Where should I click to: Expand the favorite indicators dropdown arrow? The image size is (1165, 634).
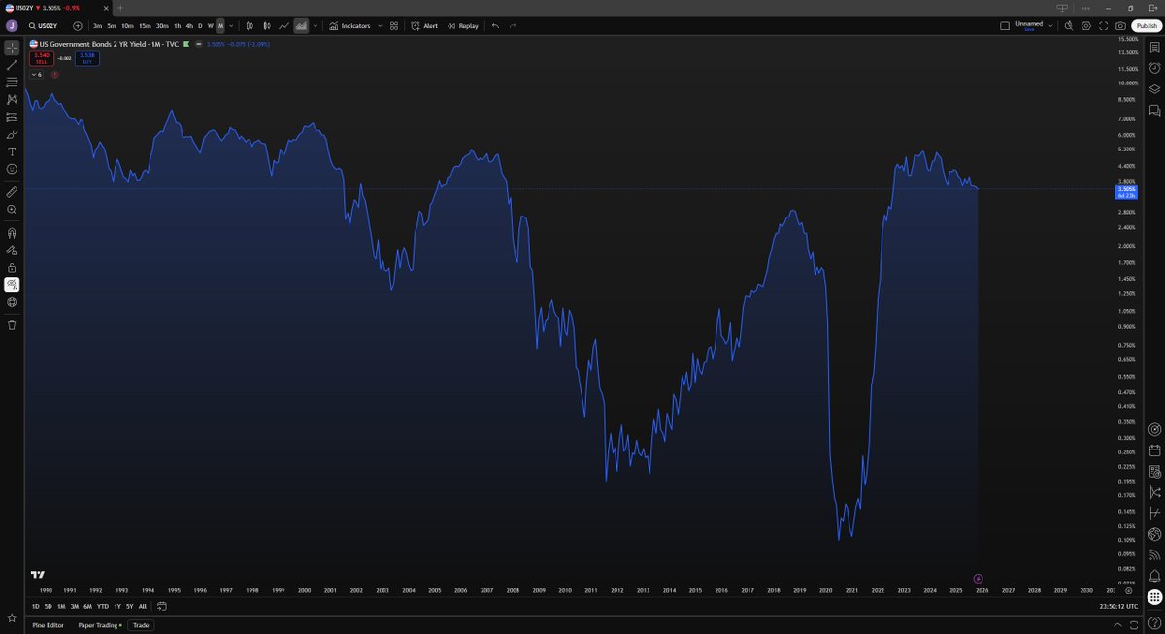coord(380,26)
